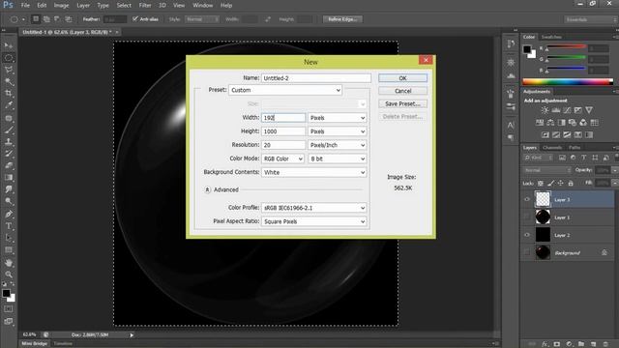This screenshot has width=619, height=348.
Task: Select the Pen tool
Action: coord(9,215)
